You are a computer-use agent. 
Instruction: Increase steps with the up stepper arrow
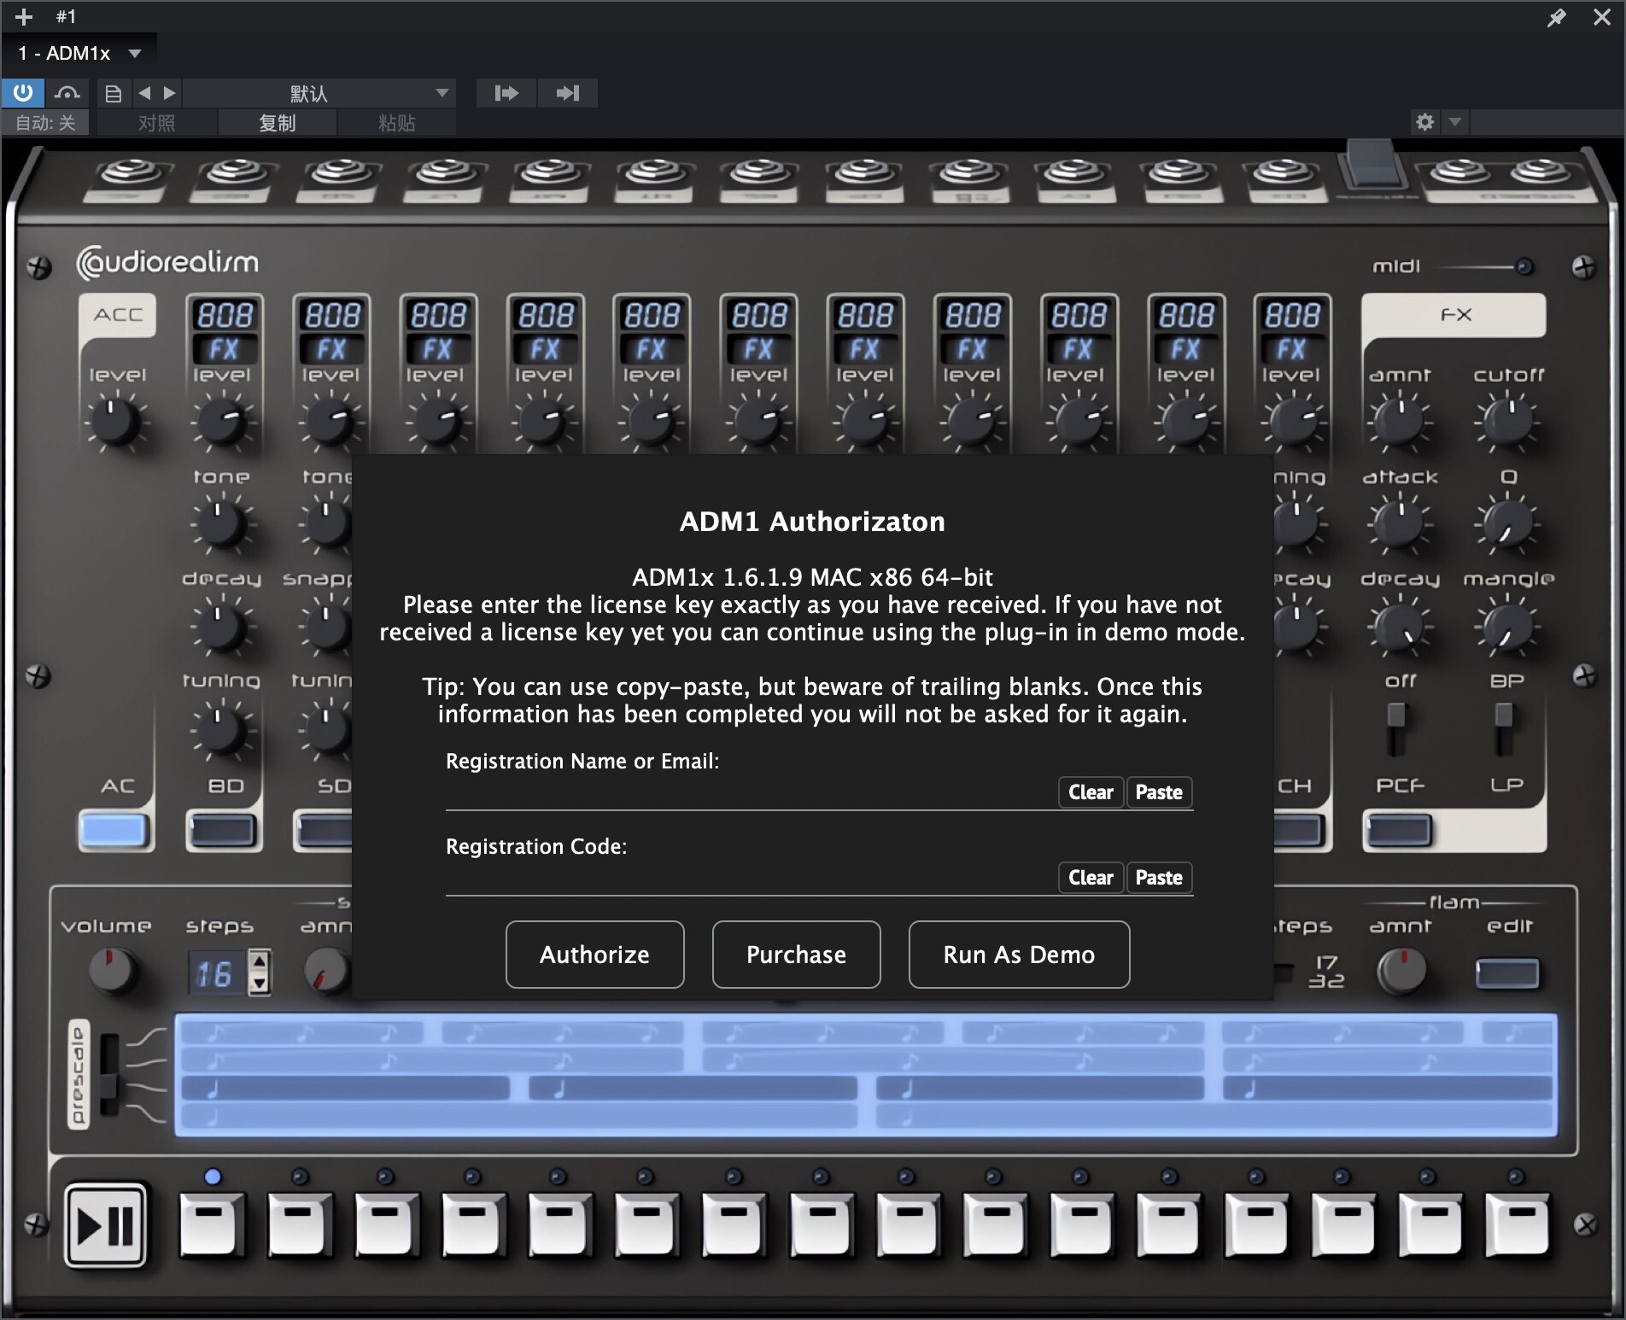[259, 961]
